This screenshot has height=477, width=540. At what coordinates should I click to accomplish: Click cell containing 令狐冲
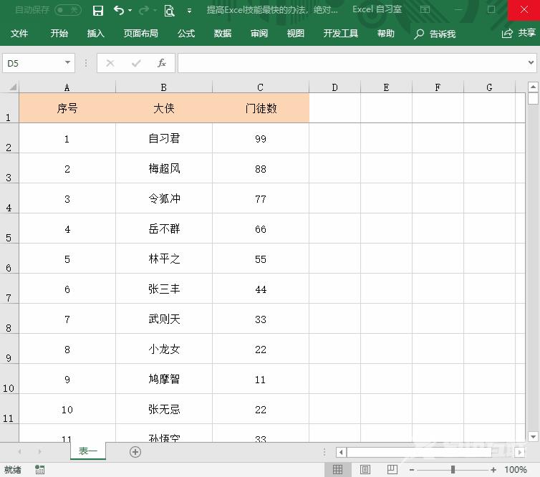click(164, 198)
